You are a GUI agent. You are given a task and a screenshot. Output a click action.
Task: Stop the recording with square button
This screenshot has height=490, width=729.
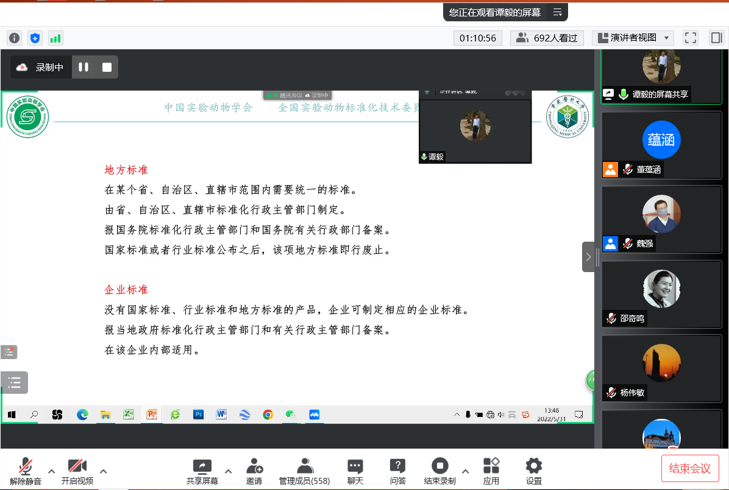(x=107, y=67)
